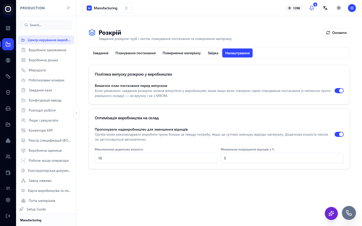The width and height of the screenshot is (362, 226).
Task: Collapse the sidebar with chevron handle
Action: pos(76,113)
